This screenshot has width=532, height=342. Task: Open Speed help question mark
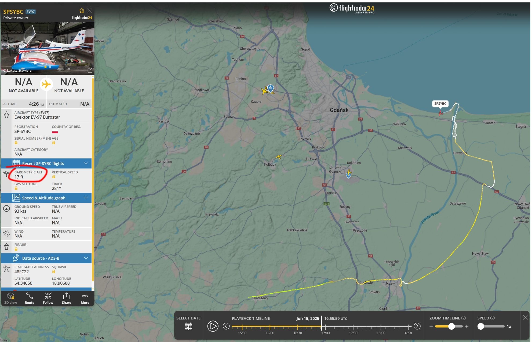pos(492,318)
